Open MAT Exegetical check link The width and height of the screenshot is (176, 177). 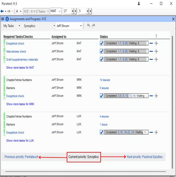tap(15, 43)
